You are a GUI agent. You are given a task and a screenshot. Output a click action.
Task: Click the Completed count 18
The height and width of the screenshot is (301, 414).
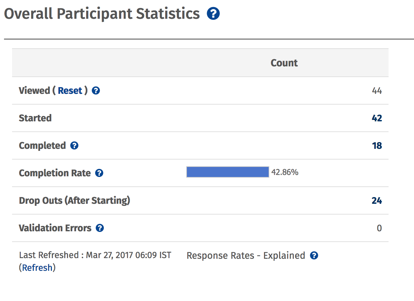click(377, 145)
